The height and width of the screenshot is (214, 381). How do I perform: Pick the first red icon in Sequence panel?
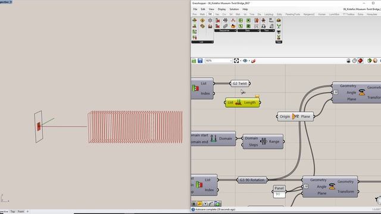tap(218, 20)
